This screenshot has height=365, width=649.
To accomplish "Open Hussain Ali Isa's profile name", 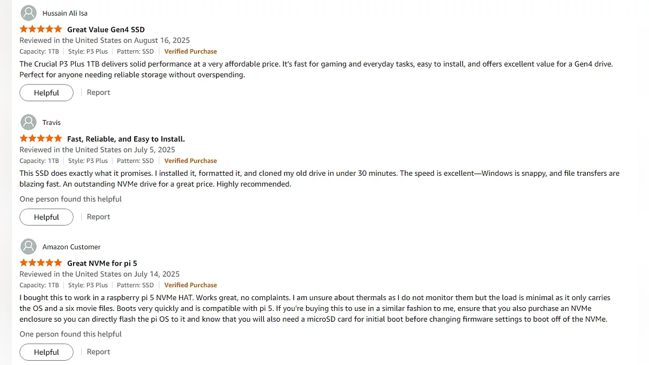I will pyautogui.click(x=65, y=14).
